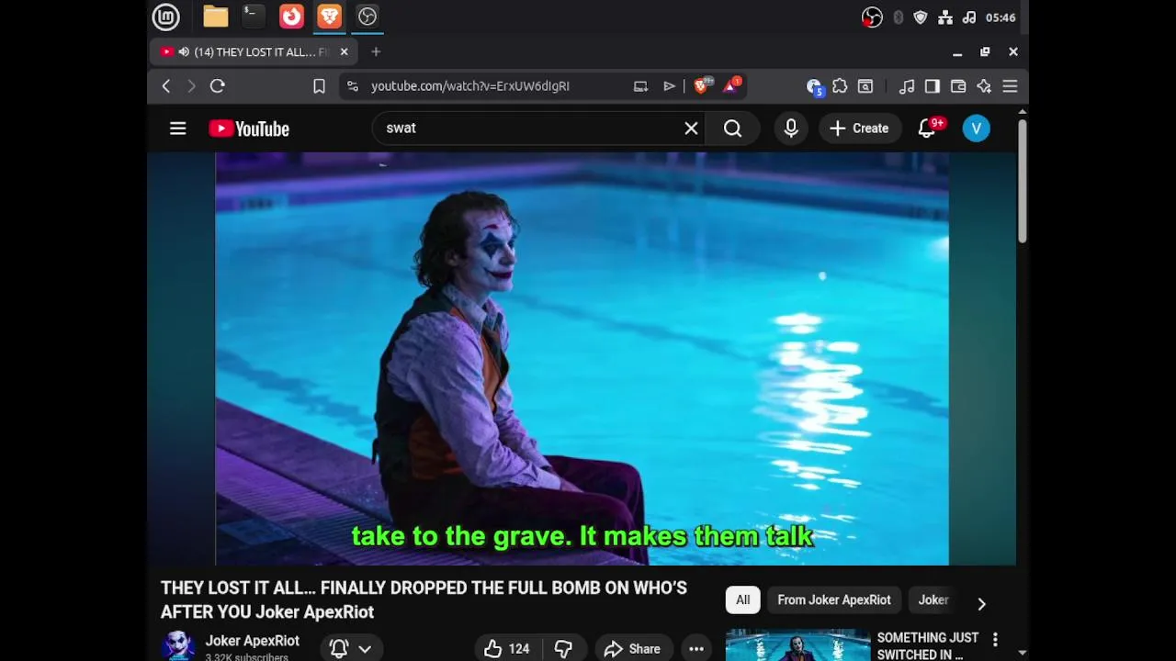Open Joker ApexRiot channel avatar

click(178, 645)
